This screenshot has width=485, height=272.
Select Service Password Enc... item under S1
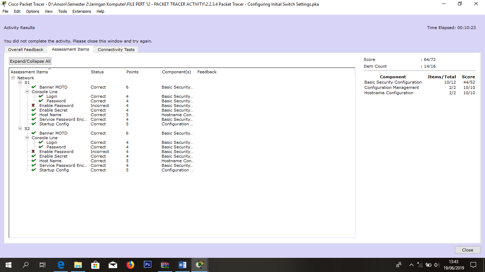pyautogui.click(x=63, y=119)
